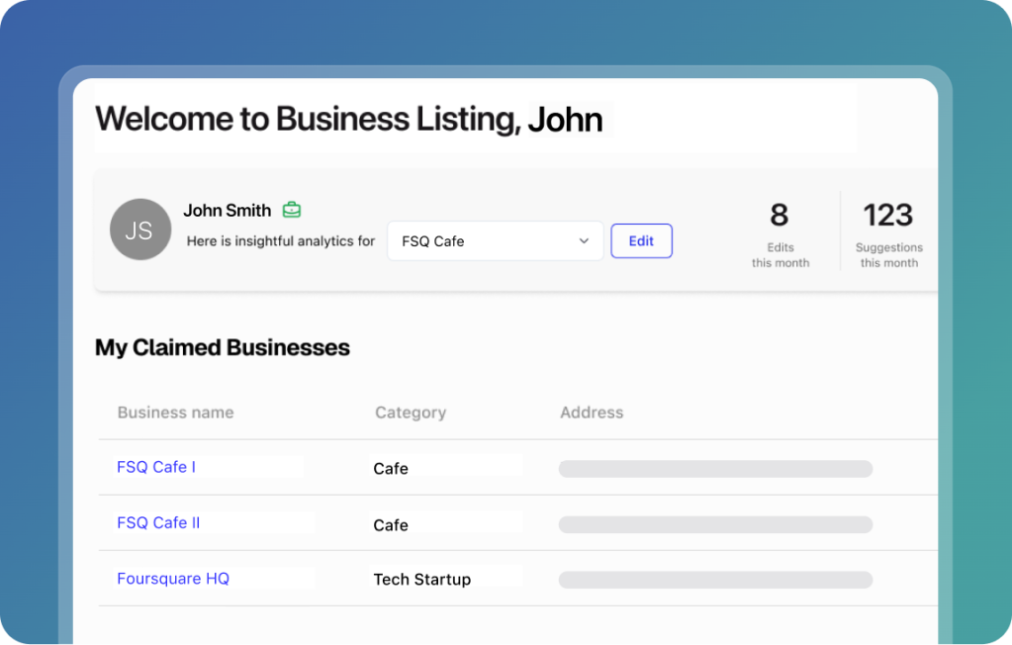Click the John Smith profile name
This screenshot has height=645, width=1012.
[x=227, y=210]
